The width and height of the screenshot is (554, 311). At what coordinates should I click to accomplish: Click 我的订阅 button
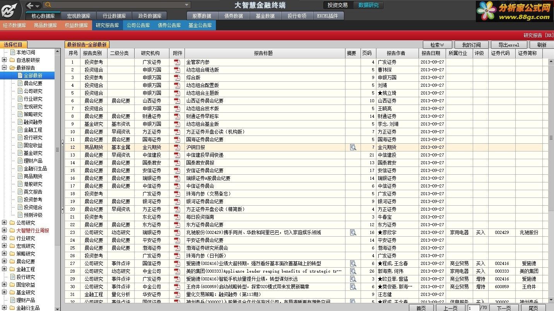click(471, 45)
